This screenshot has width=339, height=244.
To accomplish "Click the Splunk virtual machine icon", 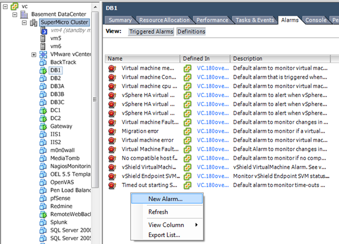I will coord(43,222).
